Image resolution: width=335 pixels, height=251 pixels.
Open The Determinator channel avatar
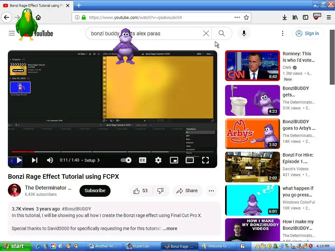point(14,190)
